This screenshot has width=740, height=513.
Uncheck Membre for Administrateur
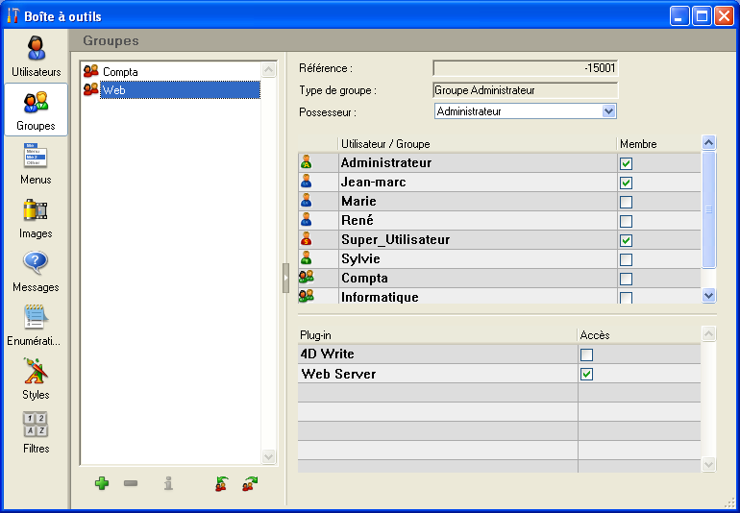(x=627, y=163)
